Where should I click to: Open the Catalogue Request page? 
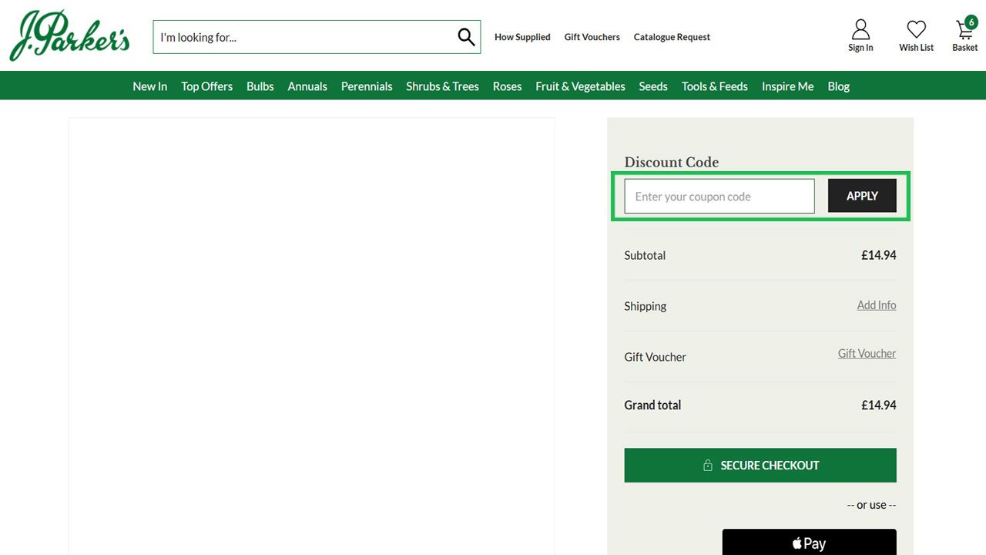671,36
